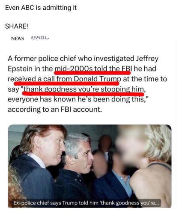Select the 'Even ABC is admitting it' text
This screenshot has width=182, height=214.
coord(41,8)
